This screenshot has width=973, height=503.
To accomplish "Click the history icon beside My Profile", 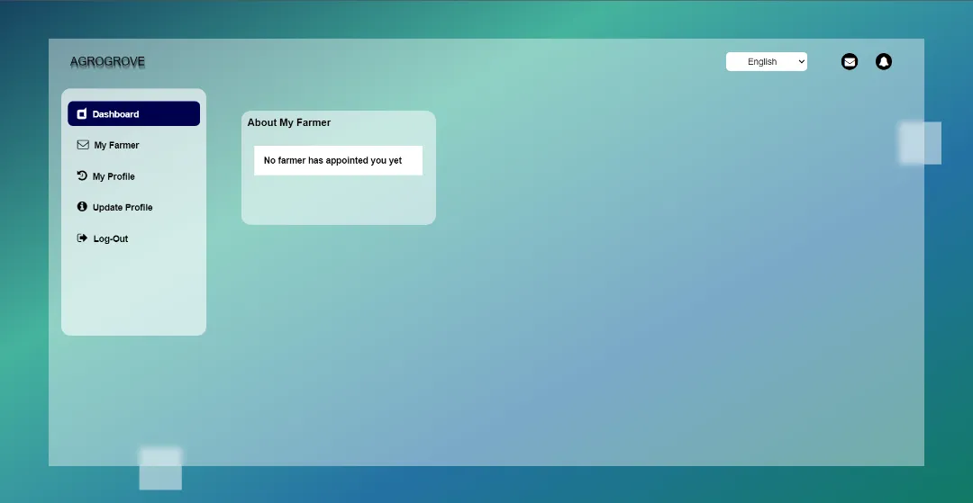I will pos(82,176).
